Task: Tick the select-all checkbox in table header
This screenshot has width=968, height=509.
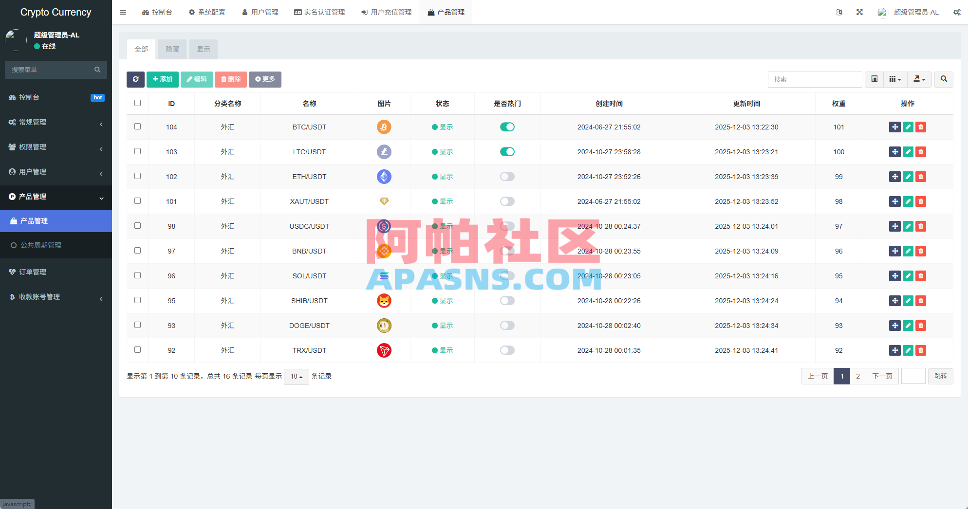Action: coord(137,103)
